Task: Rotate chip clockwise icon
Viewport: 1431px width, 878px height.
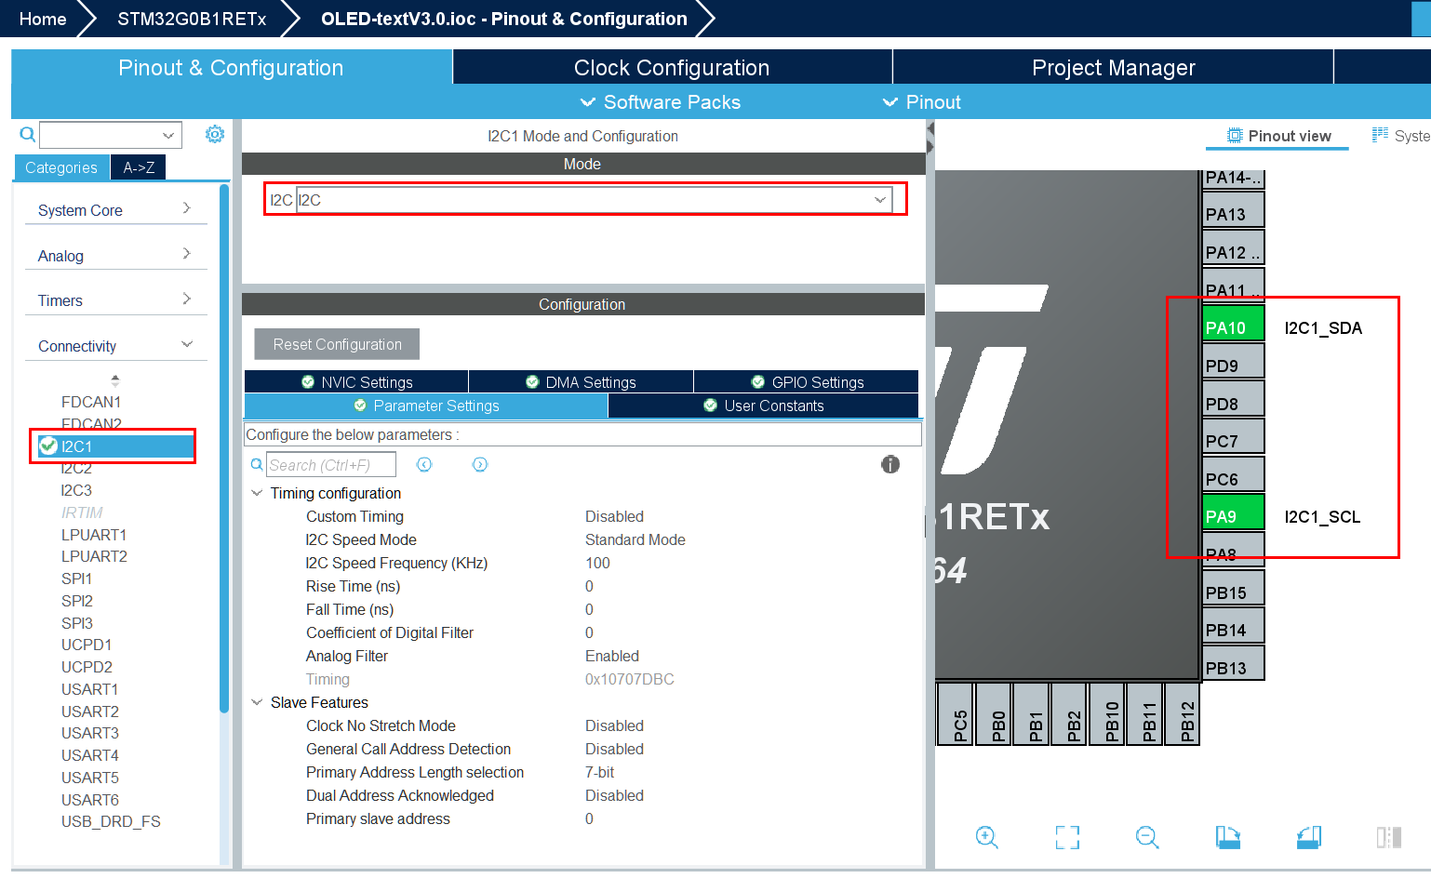Action: click(x=1228, y=837)
